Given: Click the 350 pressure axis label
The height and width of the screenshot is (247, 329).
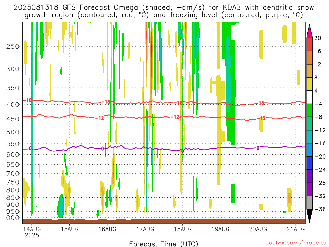Looking at the screenshot, I should [x=13, y=88].
